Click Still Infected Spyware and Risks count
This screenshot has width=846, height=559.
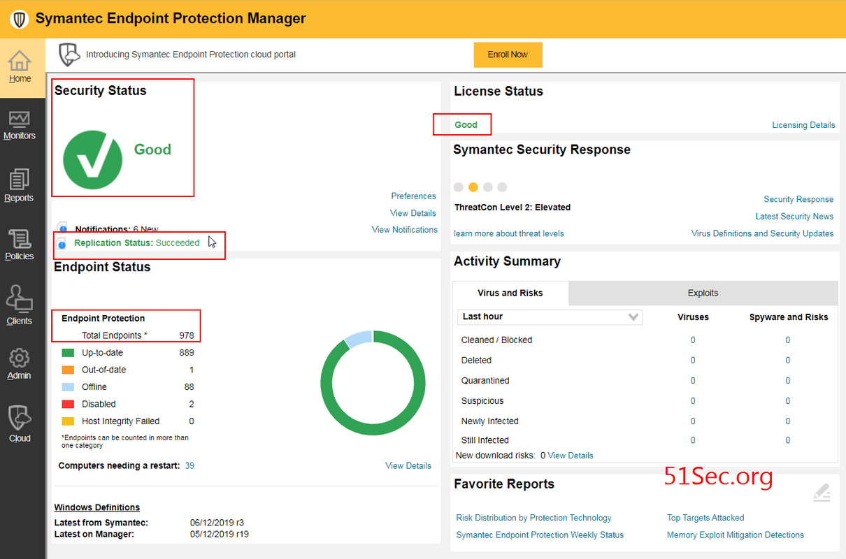click(787, 440)
